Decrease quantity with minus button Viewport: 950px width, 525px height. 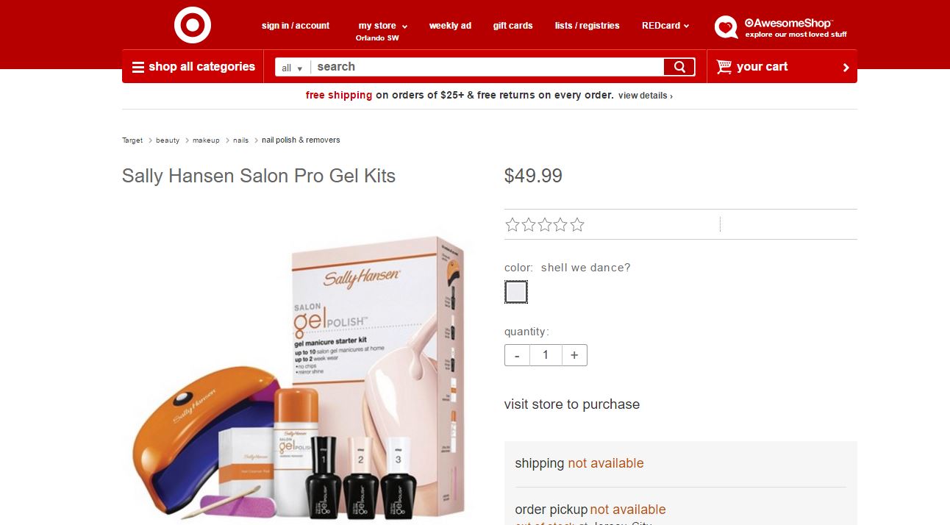click(x=517, y=355)
